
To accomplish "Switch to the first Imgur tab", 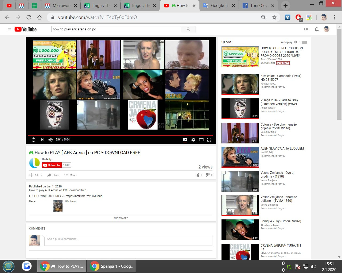I will [100, 6].
